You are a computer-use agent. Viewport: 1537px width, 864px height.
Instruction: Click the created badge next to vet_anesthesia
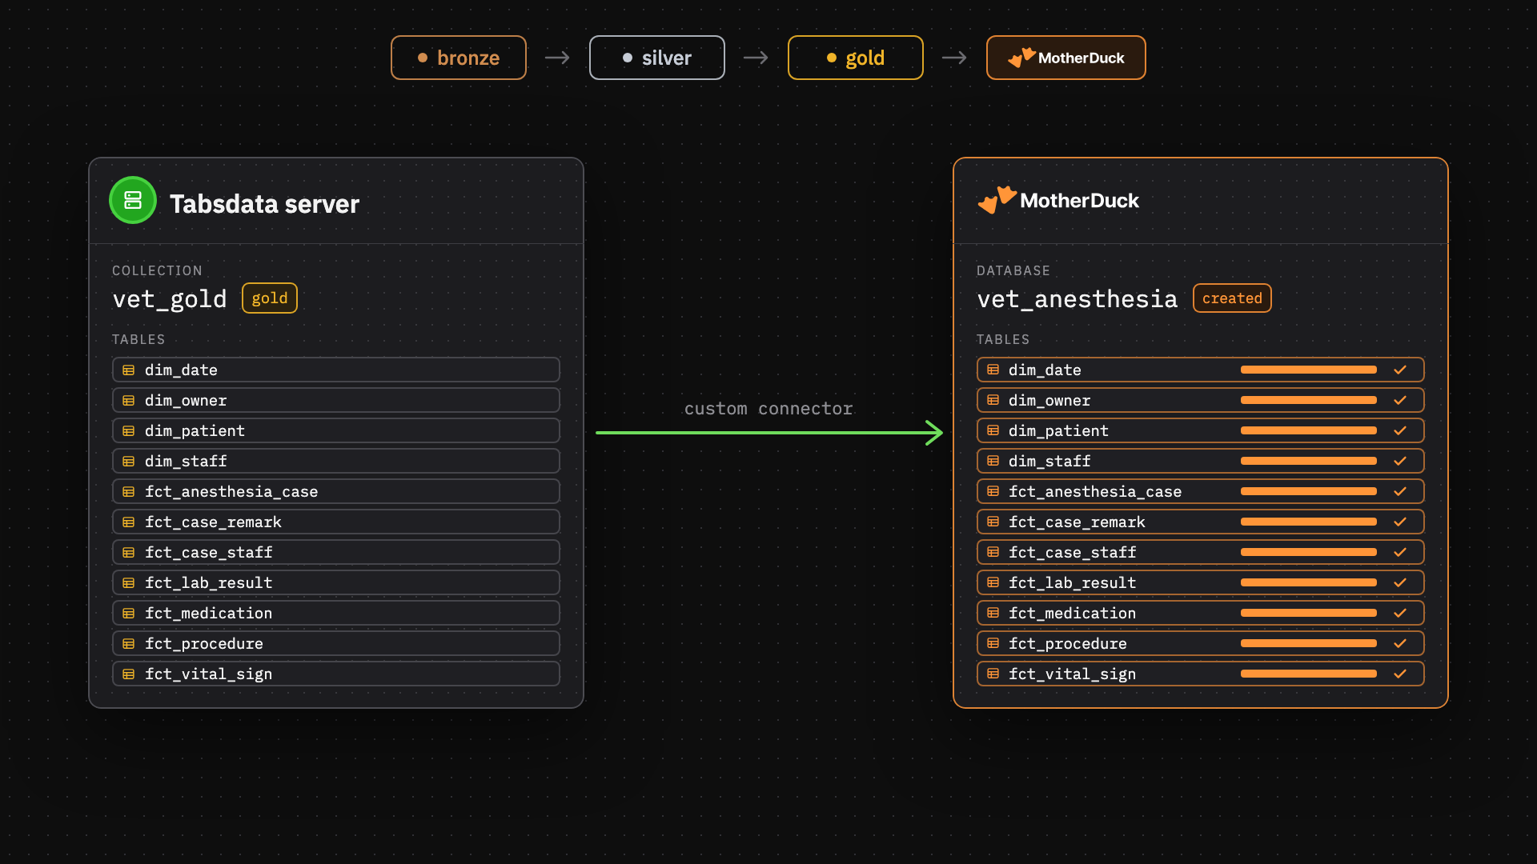(1232, 298)
